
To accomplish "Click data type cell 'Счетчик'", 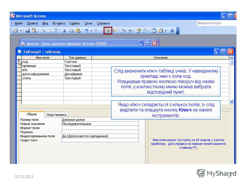I will point(78,62).
